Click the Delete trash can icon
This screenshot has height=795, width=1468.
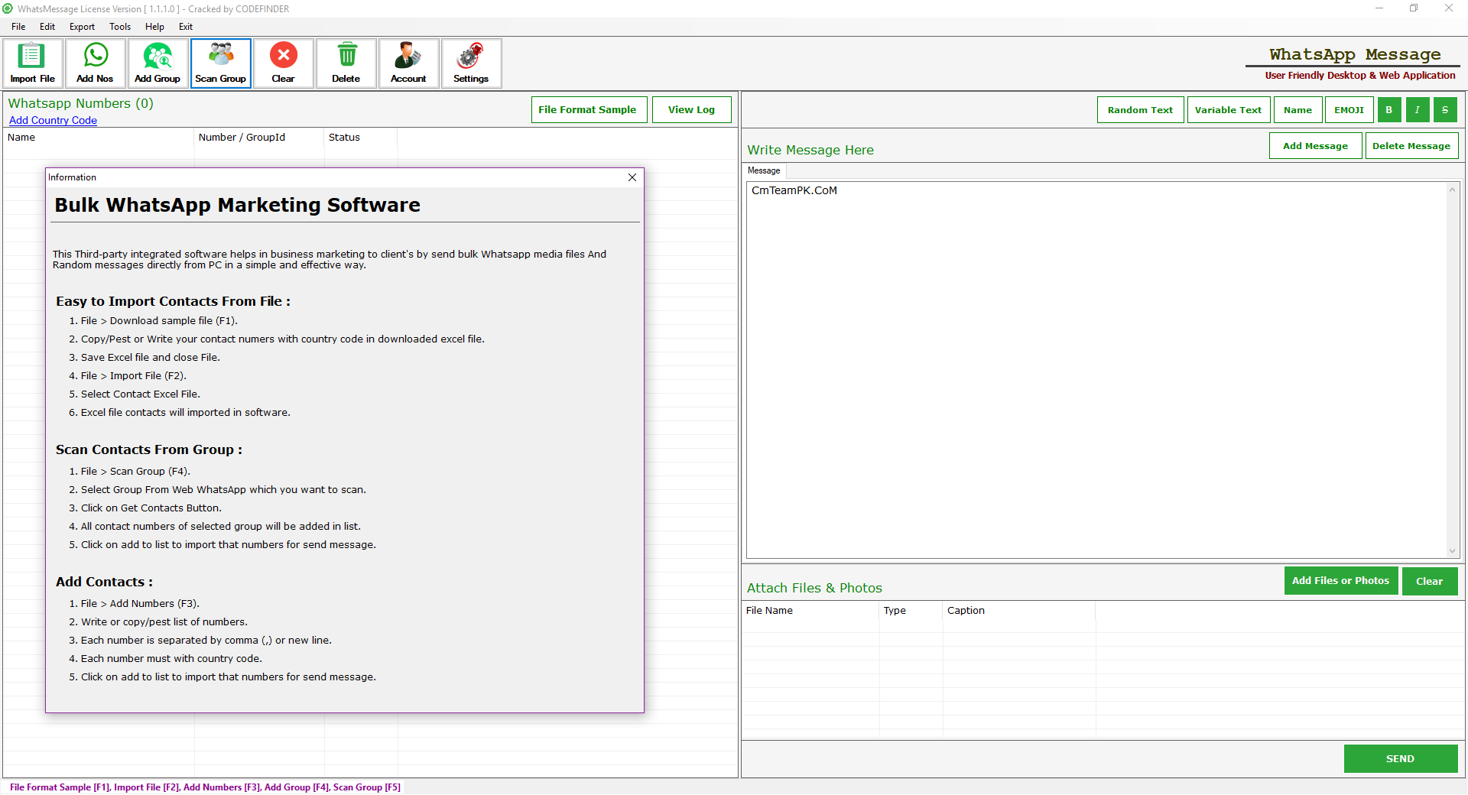(x=346, y=63)
